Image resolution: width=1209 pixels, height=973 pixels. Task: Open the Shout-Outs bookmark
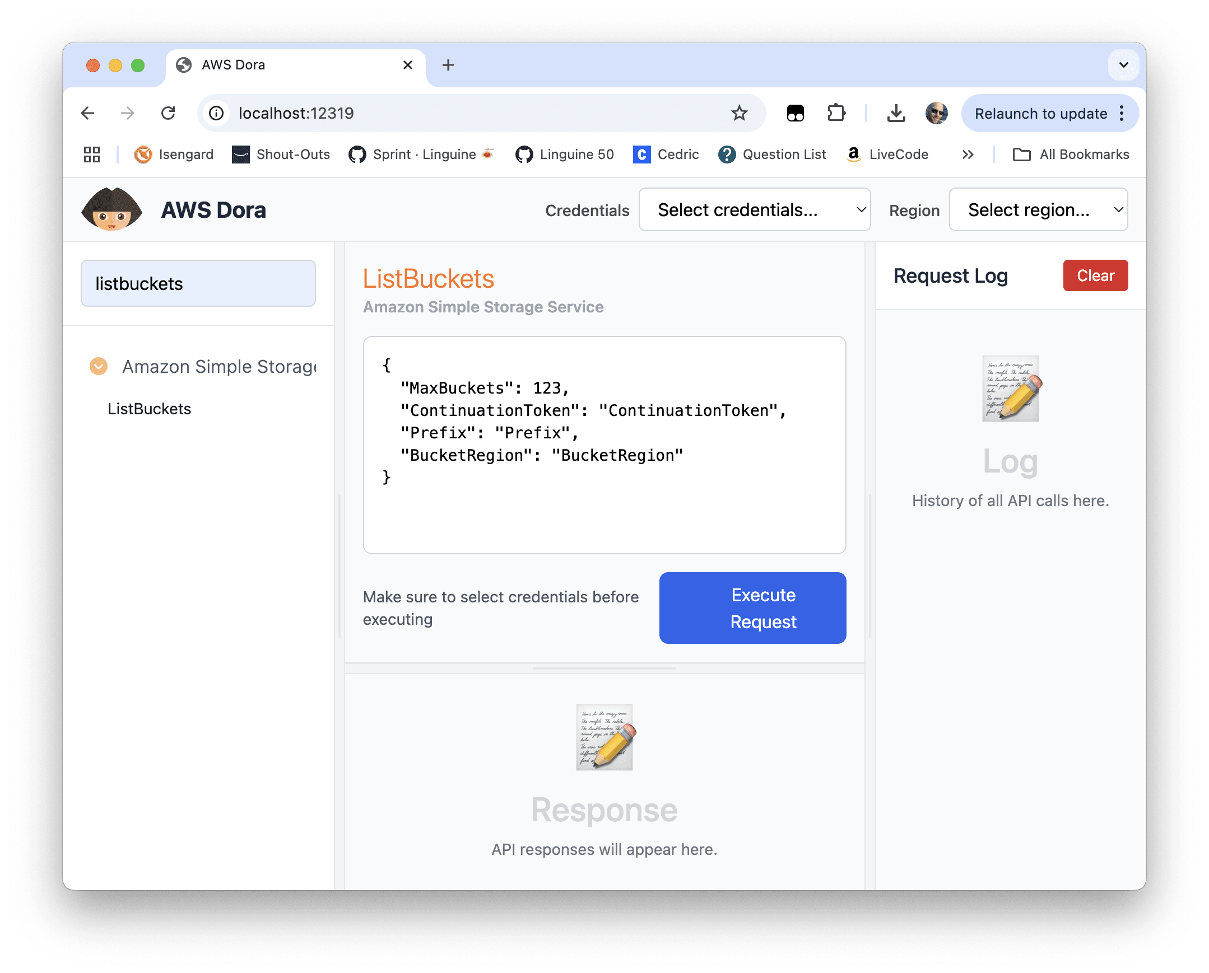tap(280, 155)
